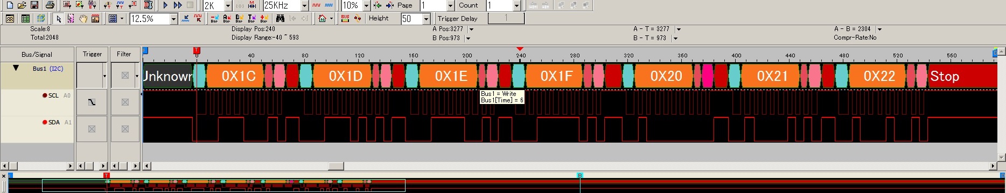Click the SCL falling-edge trigger button

pyautogui.click(x=92, y=102)
